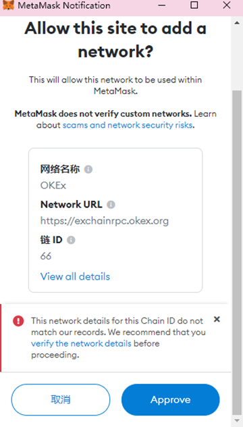
Task: Click info icon beside Network URL label
Action: click(111, 205)
